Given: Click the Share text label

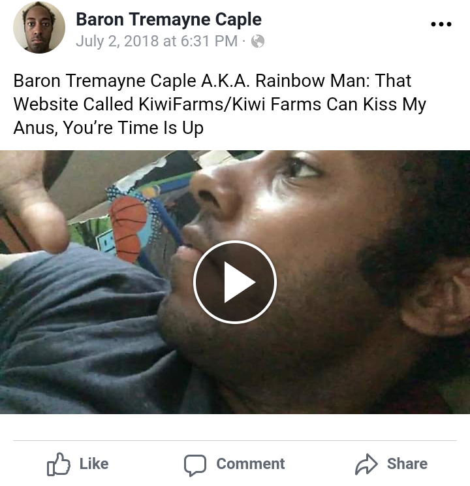Looking at the screenshot, I should (x=407, y=464).
